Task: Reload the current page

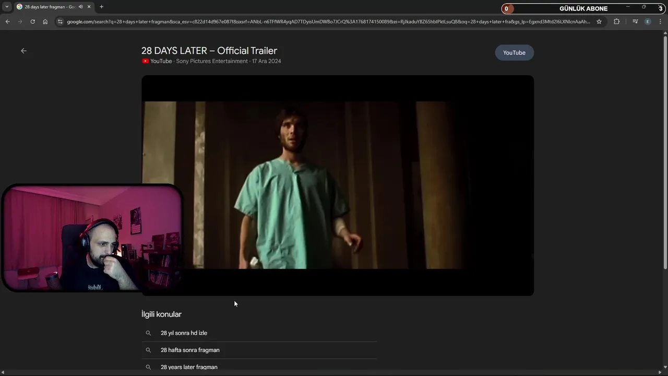Action: 32,21
